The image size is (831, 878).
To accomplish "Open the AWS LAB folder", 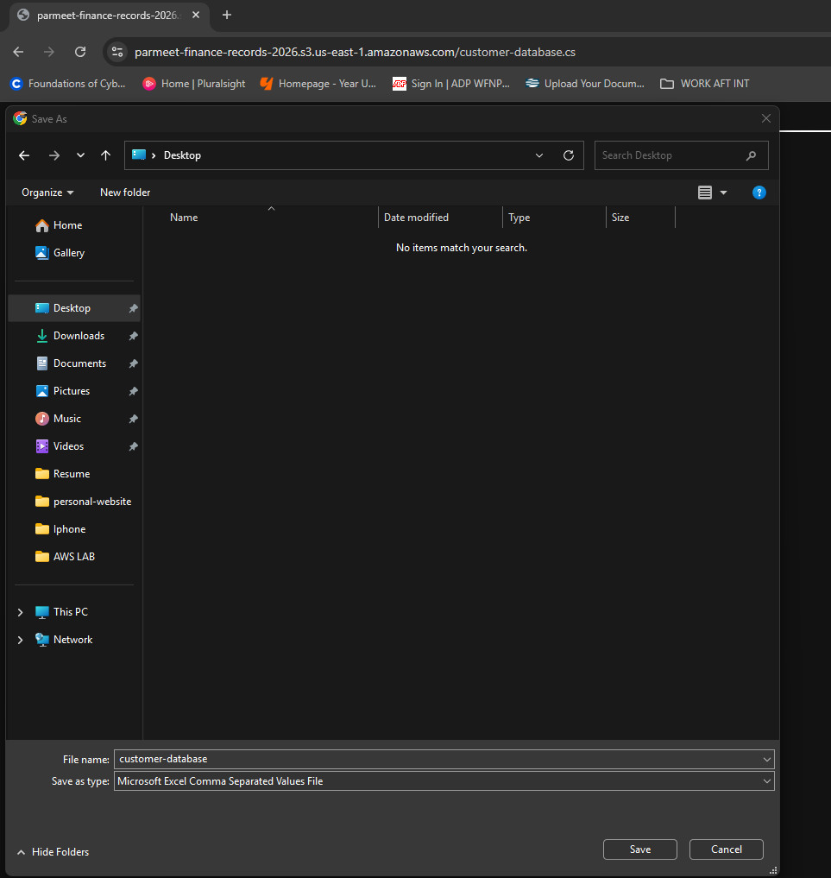I will pyautogui.click(x=73, y=556).
